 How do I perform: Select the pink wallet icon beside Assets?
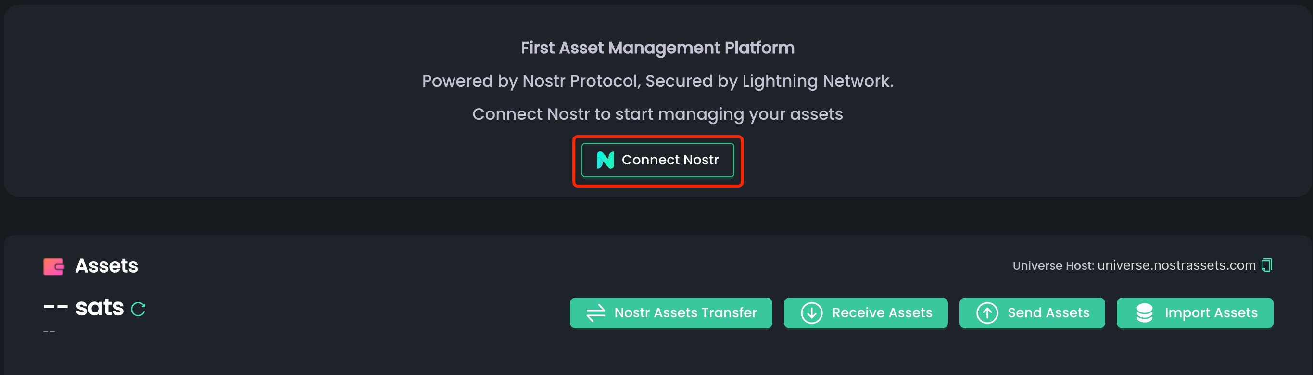pyautogui.click(x=53, y=265)
